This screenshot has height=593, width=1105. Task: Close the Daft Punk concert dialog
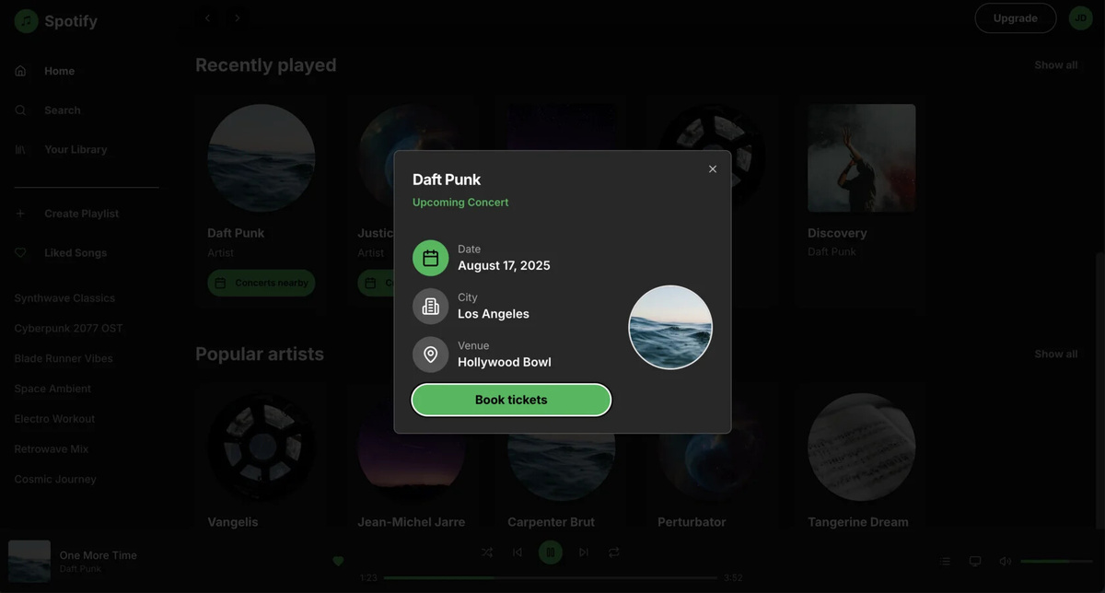[x=713, y=169]
